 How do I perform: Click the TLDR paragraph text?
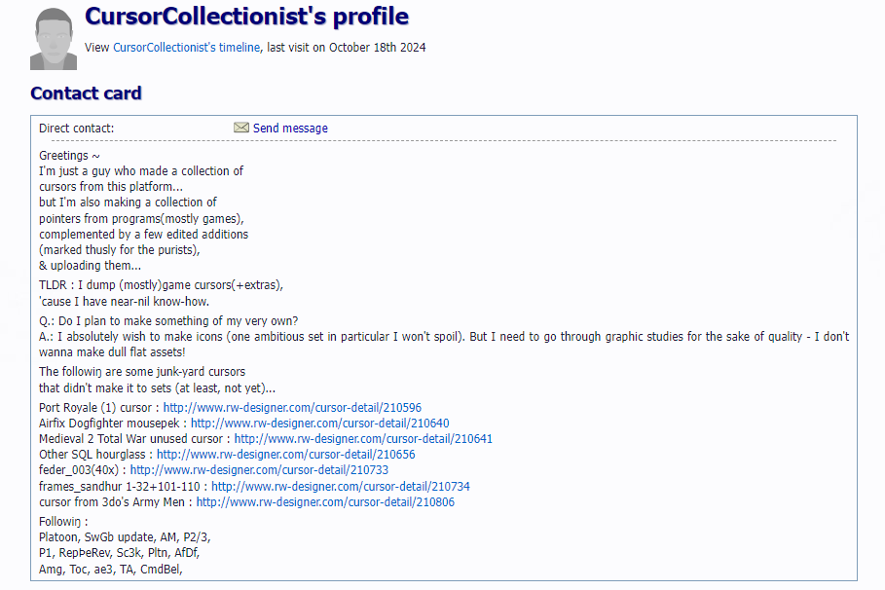click(x=162, y=293)
